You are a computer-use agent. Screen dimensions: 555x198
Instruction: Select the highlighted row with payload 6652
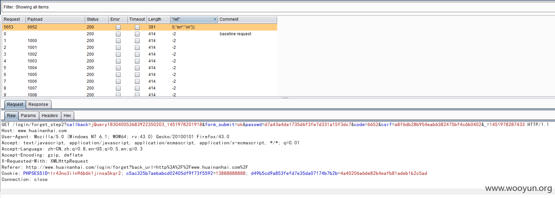tap(140, 27)
